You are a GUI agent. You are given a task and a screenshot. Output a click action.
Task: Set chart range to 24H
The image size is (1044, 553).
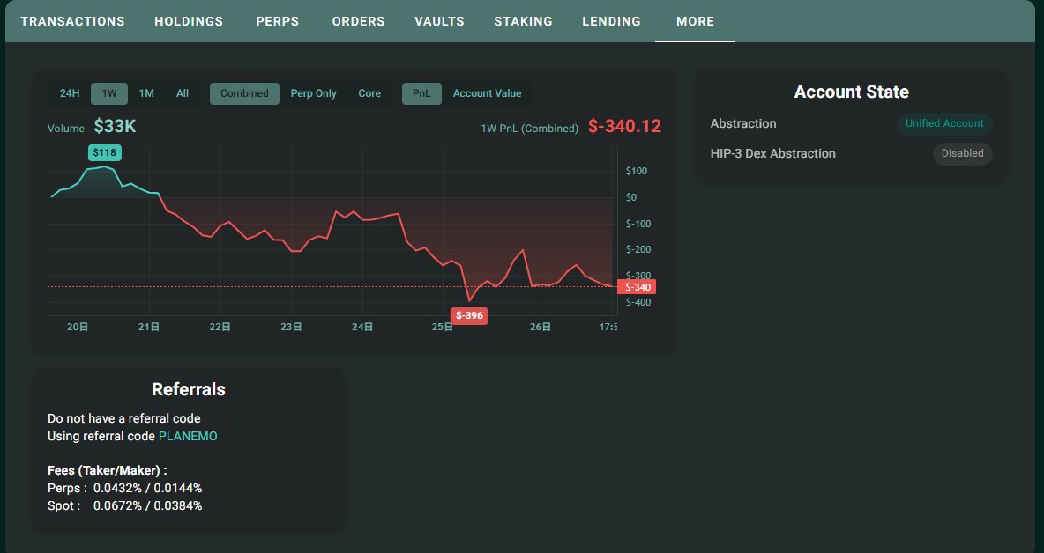(x=70, y=93)
